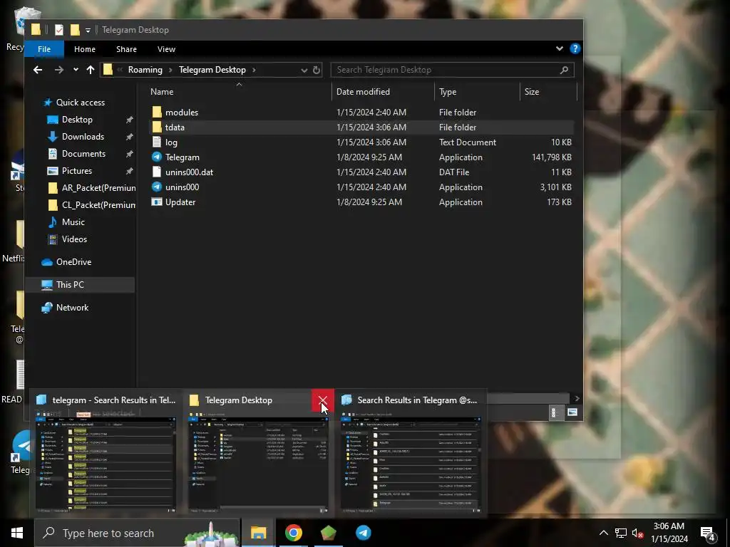Click the Search Telegram Desktop field
Image resolution: width=730 pixels, height=547 pixels.
click(452, 70)
